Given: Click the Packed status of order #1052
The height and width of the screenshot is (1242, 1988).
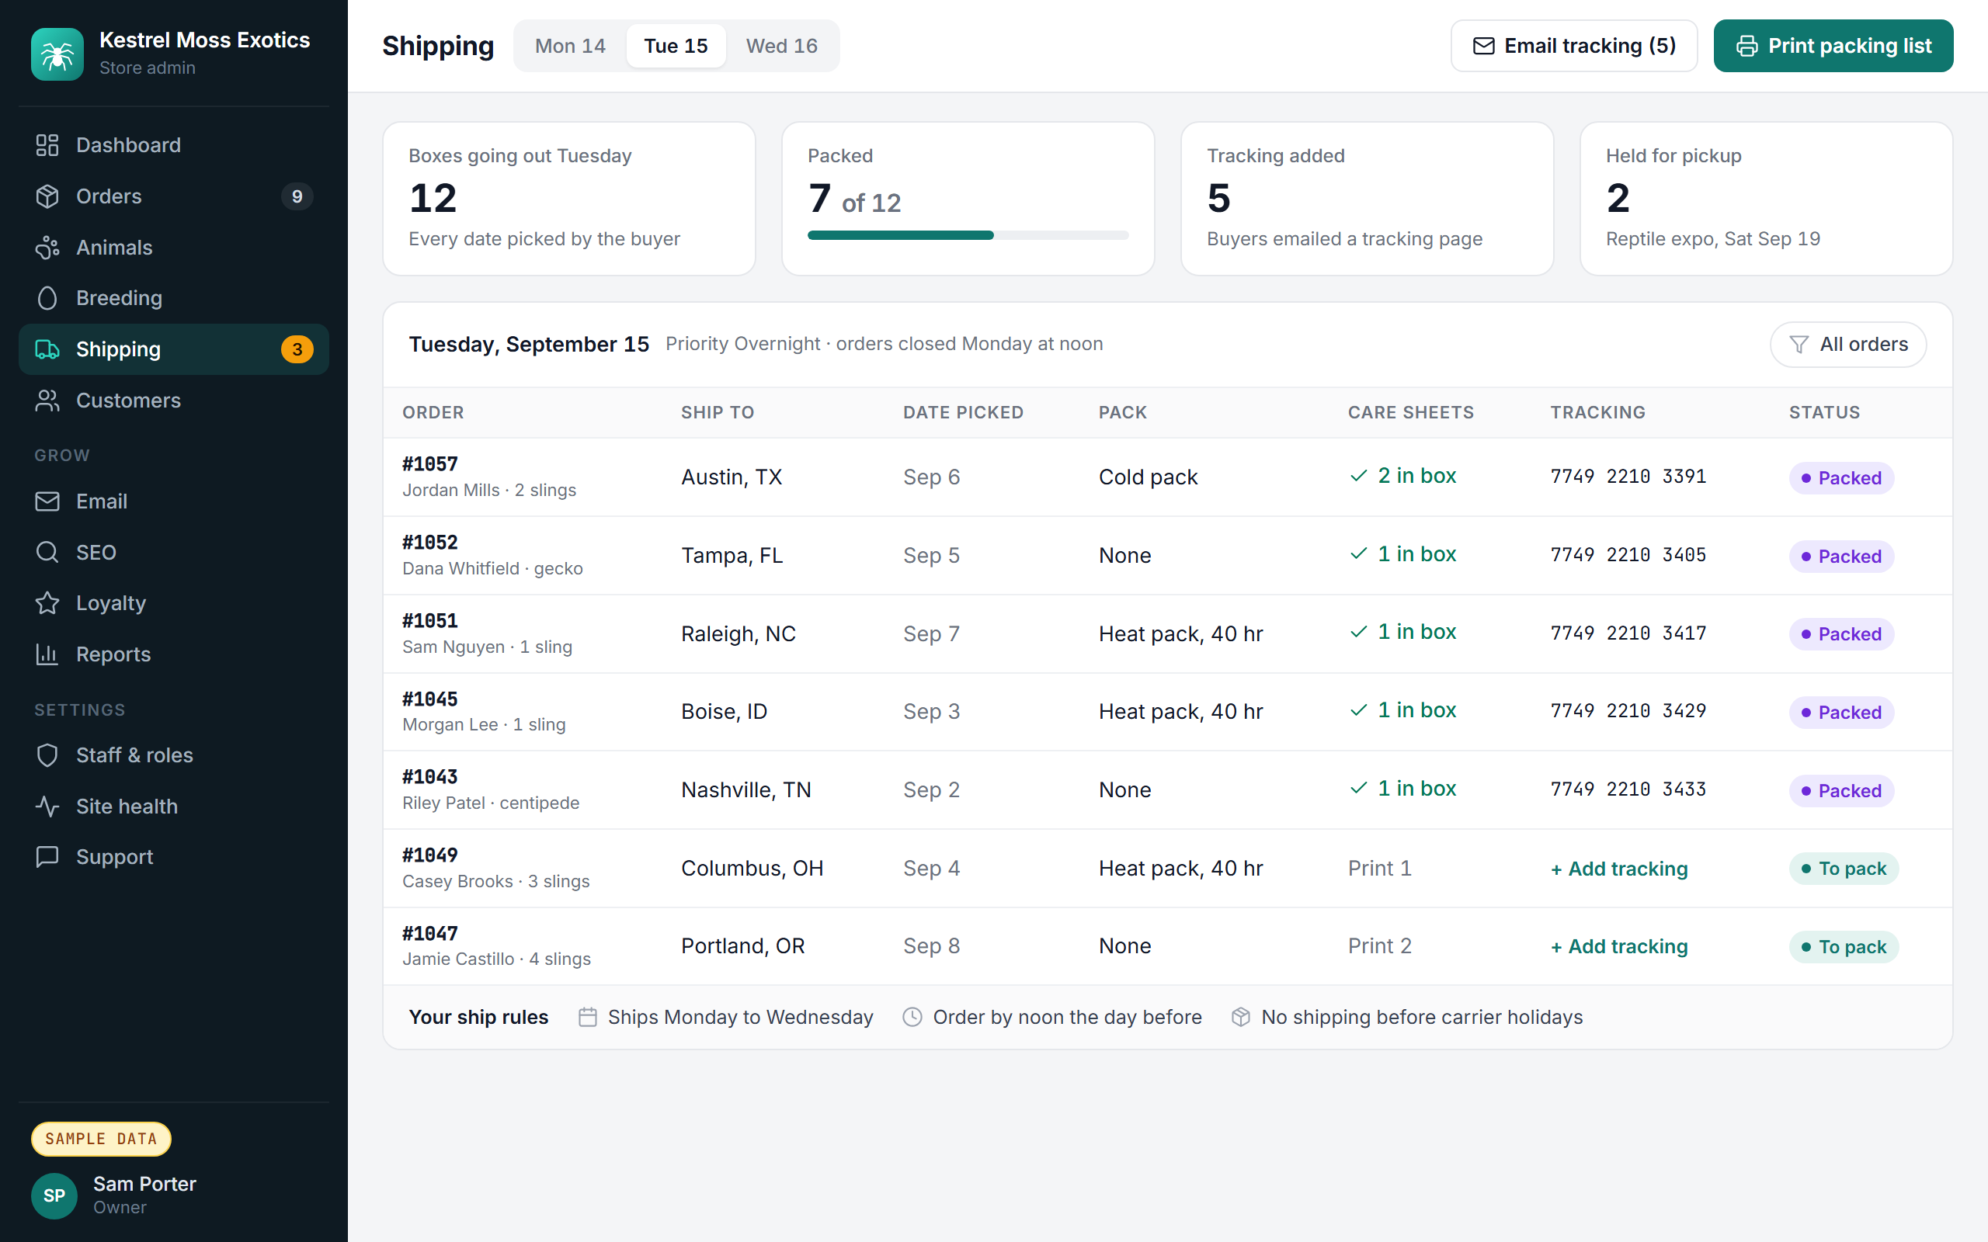Looking at the screenshot, I should [1841, 556].
